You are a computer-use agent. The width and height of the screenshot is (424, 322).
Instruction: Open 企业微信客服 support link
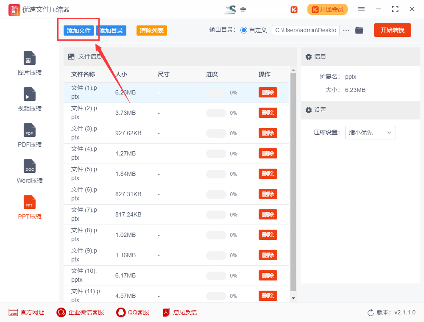click(80, 313)
